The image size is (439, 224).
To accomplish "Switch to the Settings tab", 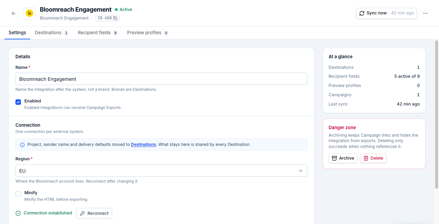I will 17,33.
